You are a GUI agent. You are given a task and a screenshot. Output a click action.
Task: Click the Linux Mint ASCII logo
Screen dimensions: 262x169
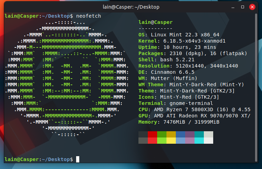(x=67, y=78)
